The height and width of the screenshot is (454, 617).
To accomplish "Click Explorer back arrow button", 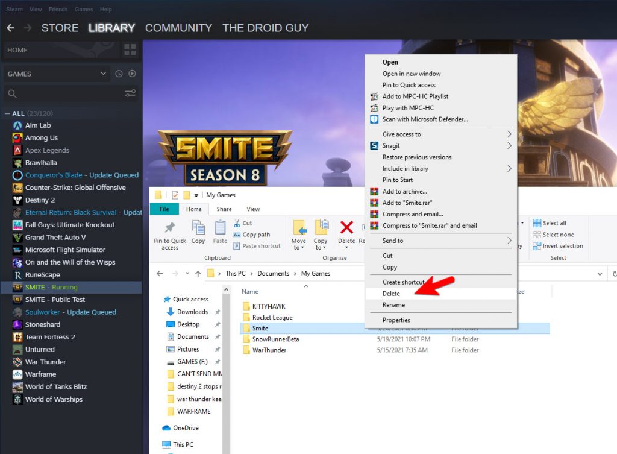I will tap(160, 274).
